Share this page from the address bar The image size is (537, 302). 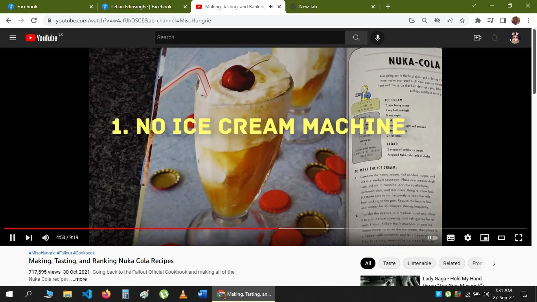tap(450, 20)
